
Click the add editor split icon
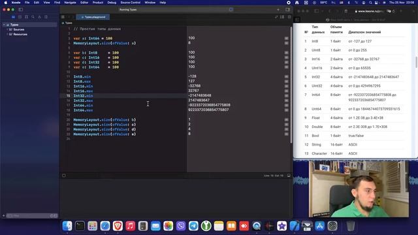289,17
